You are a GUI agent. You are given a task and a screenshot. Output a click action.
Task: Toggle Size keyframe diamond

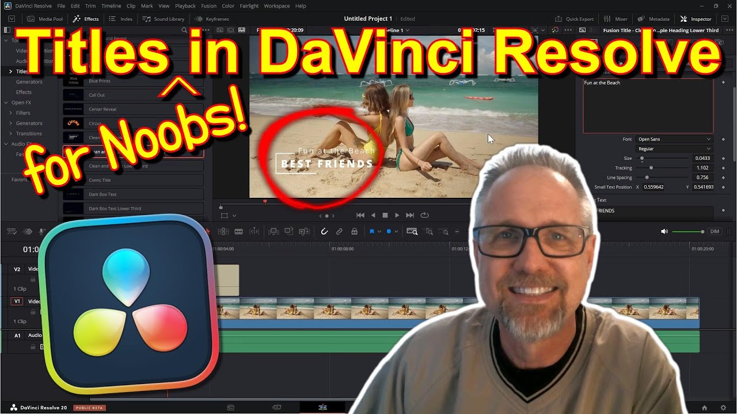tap(723, 158)
